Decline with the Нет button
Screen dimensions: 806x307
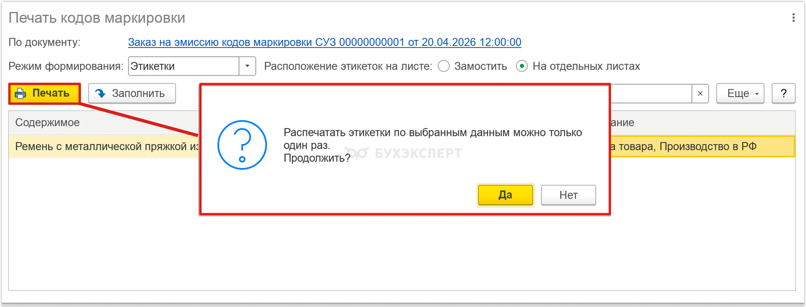click(568, 195)
